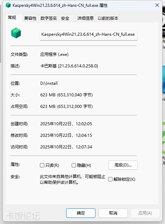Image resolution: width=165 pixels, height=224 pixels.
Task: Open the 以前的版本 tab
Action: click(108, 18)
